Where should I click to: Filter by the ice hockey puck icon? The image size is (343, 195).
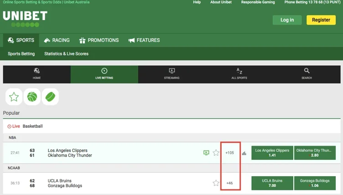(x=50, y=97)
